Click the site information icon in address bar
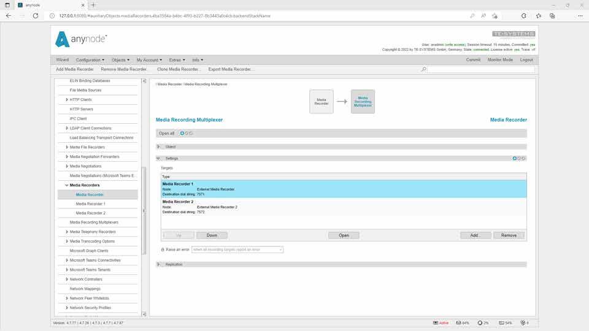 [x=52, y=16]
